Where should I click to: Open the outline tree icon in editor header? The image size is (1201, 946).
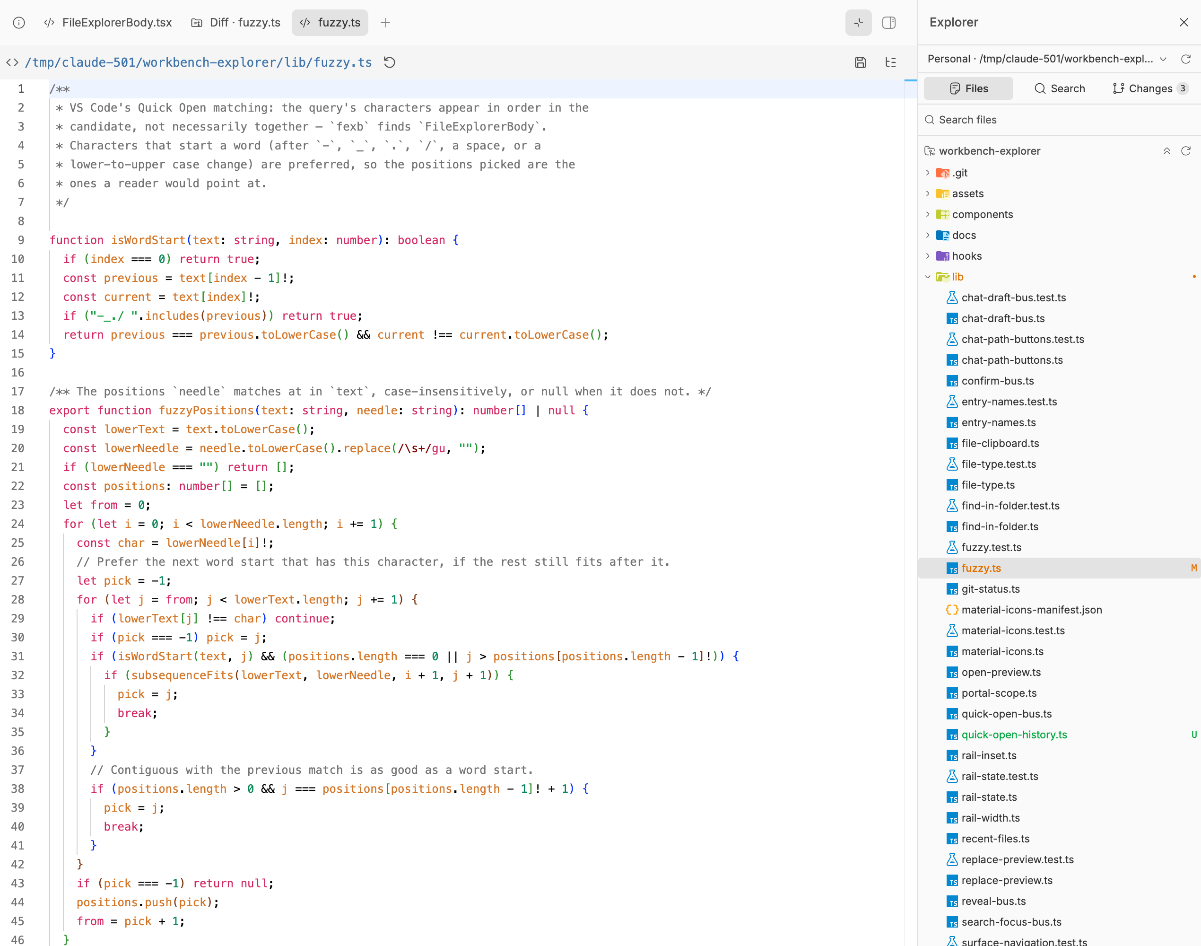click(x=890, y=62)
